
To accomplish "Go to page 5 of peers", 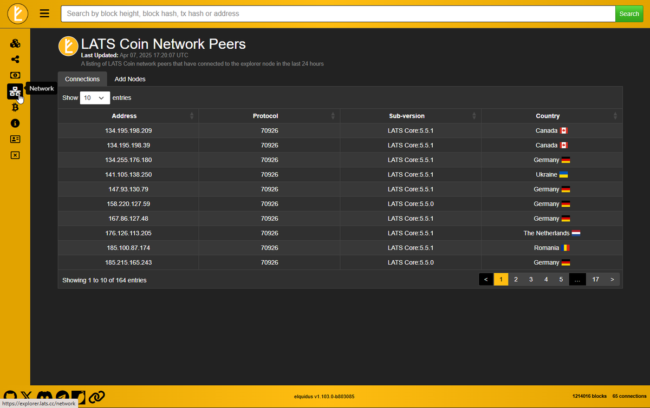I will tap(561, 279).
